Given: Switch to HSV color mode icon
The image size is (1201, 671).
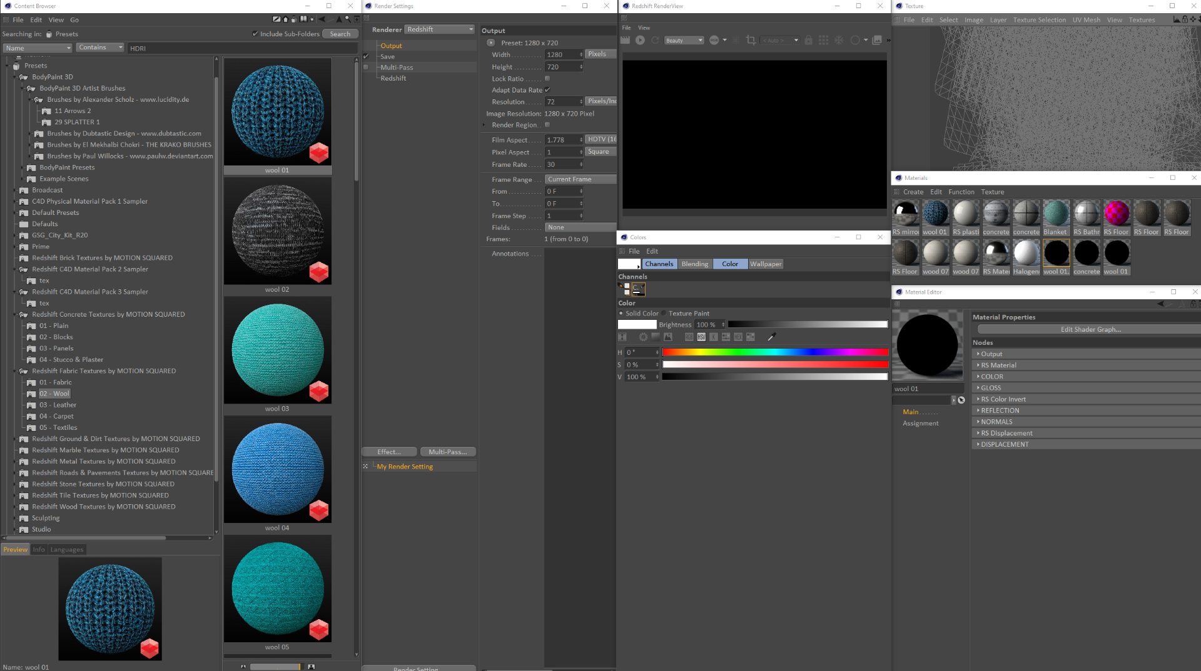Looking at the screenshot, I should pyautogui.click(x=701, y=337).
